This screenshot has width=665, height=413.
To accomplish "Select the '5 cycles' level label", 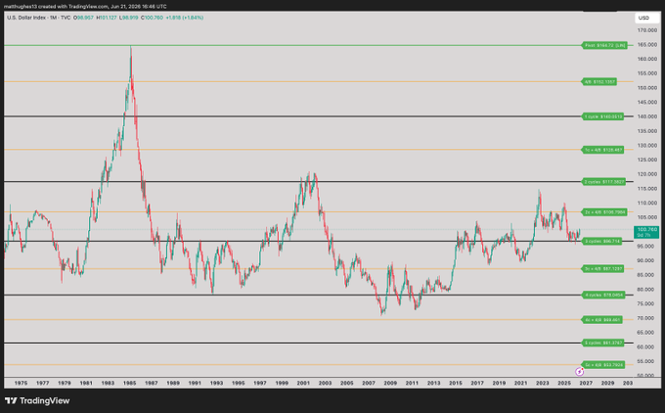I will click(x=603, y=343).
